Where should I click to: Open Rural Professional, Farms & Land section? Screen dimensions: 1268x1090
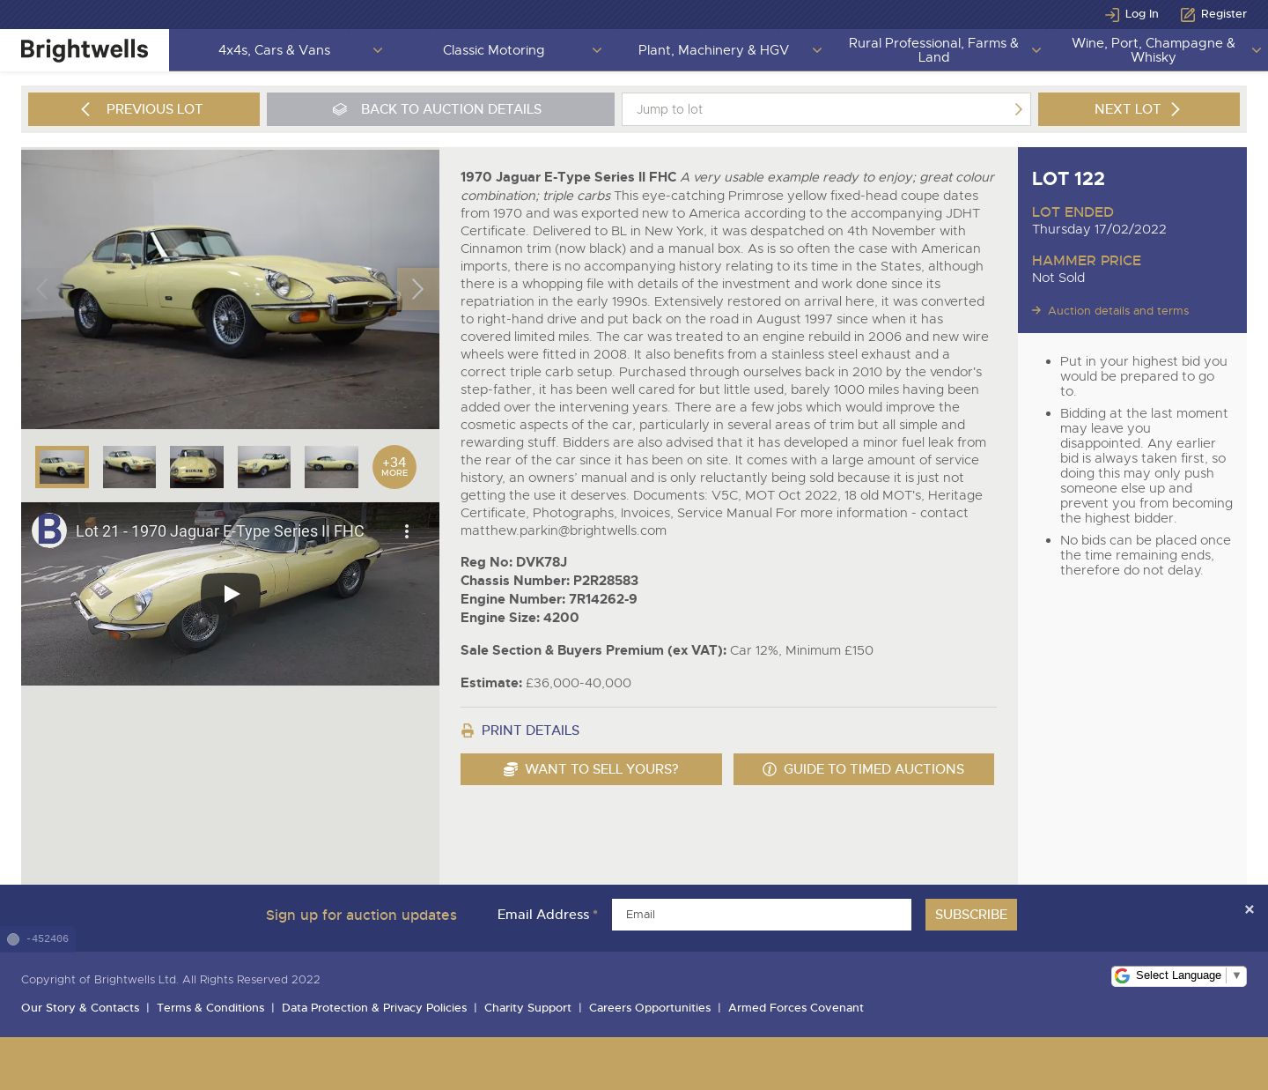pyautogui.click(x=933, y=50)
